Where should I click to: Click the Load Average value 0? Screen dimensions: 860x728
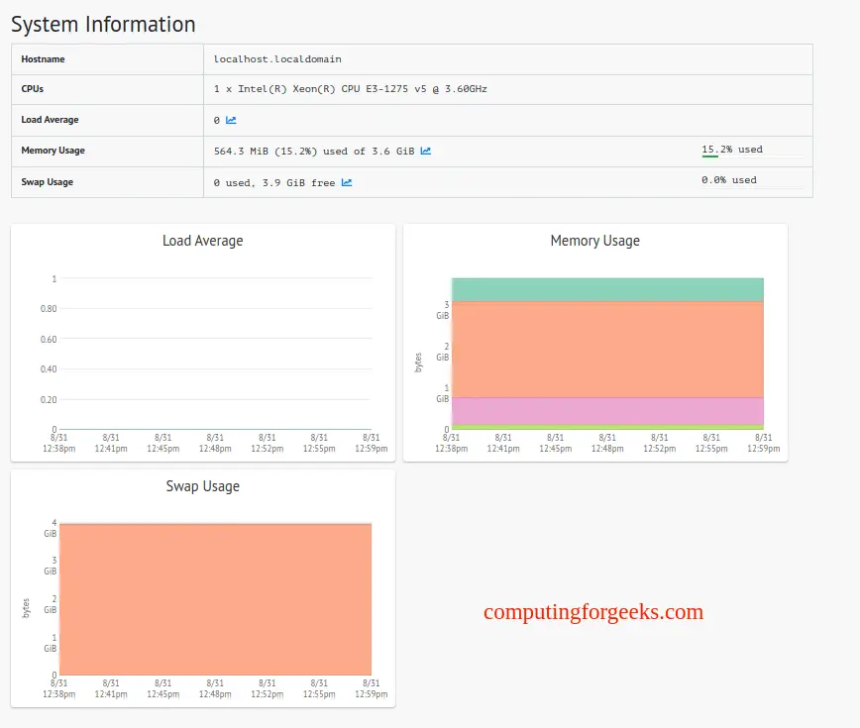click(217, 121)
